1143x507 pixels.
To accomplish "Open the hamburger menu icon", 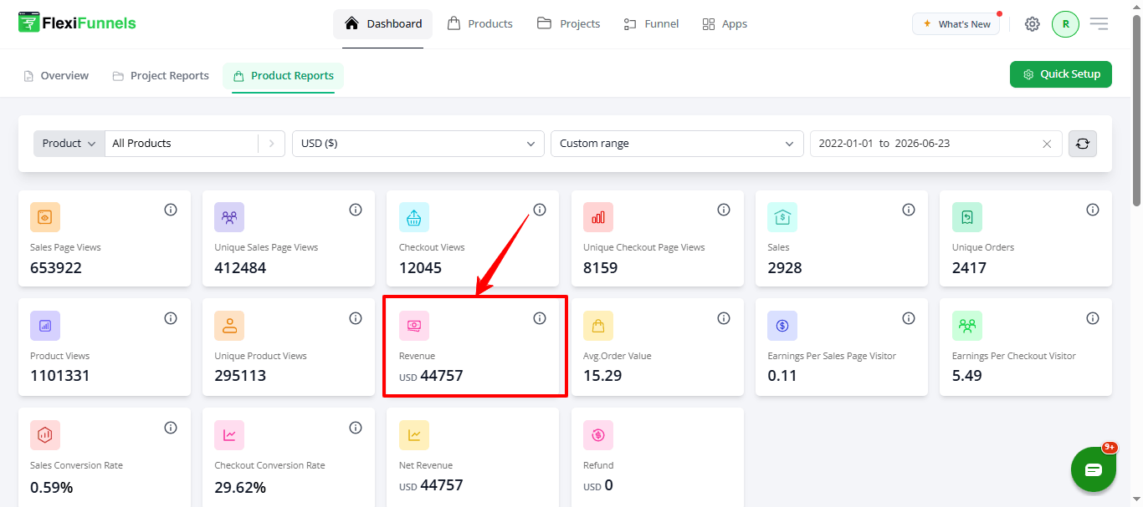I will point(1099,24).
